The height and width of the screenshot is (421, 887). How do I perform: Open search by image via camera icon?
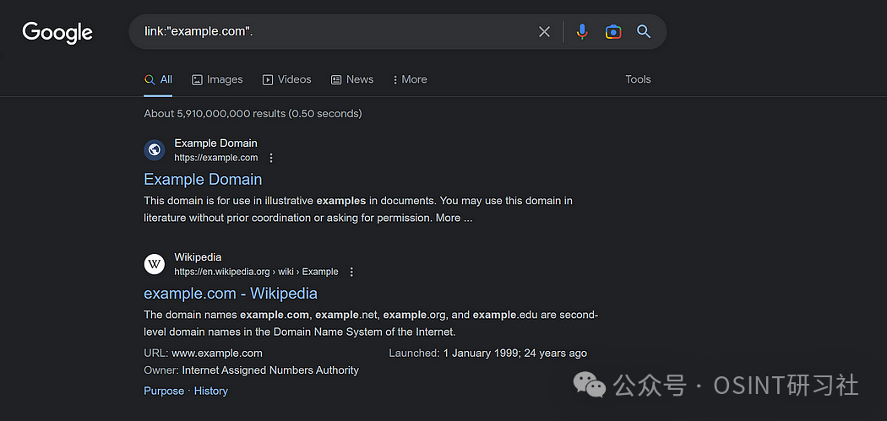613,32
